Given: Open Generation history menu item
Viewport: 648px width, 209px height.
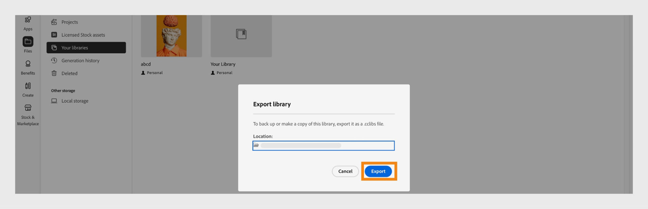Looking at the screenshot, I should 86,61.
